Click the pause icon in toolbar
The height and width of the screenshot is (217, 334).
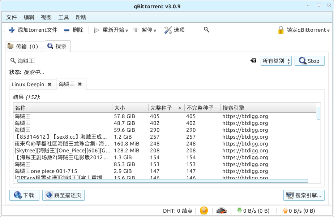pyautogui.click(x=136, y=30)
